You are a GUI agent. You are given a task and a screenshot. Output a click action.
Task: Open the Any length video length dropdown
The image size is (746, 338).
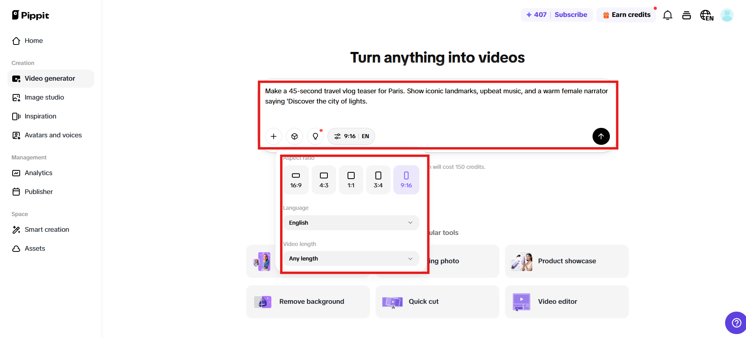click(x=351, y=259)
